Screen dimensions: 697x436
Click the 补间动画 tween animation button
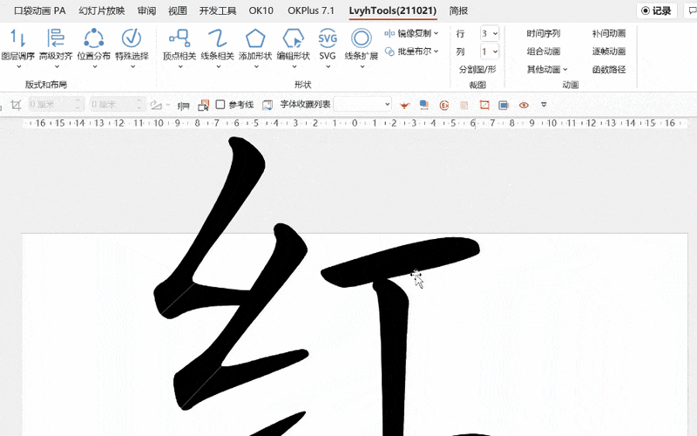[x=608, y=33]
